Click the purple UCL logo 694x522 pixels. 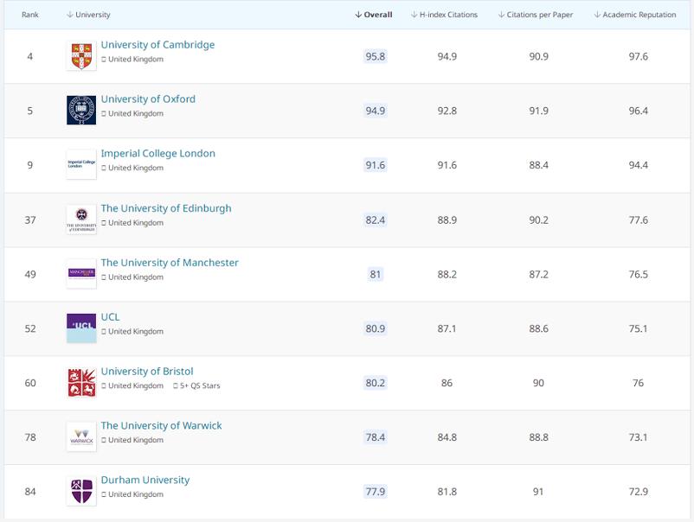click(81, 328)
